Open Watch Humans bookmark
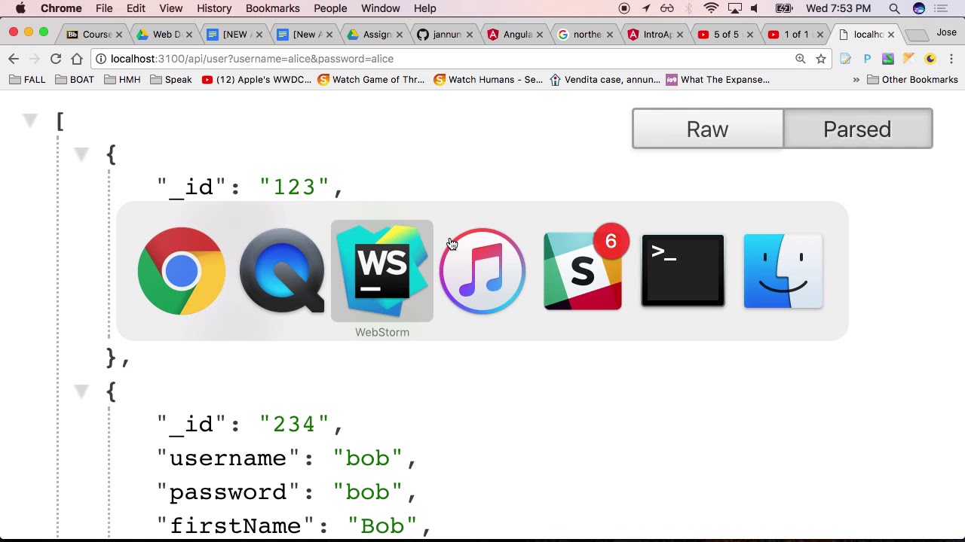The width and height of the screenshot is (965, 542). pos(488,80)
